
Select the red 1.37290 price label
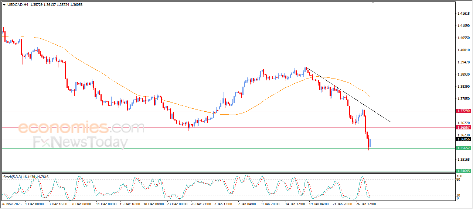(x=463, y=111)
